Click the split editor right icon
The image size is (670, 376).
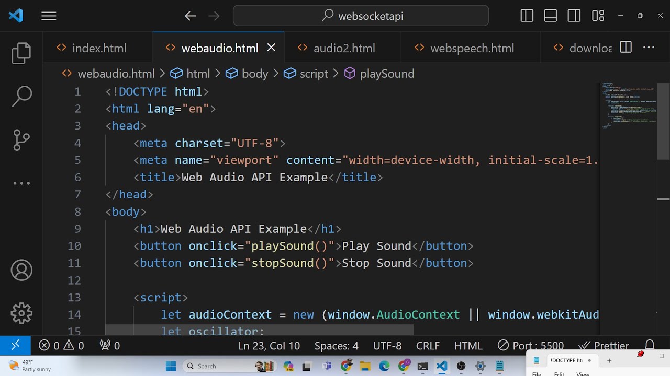click(626, 48)
